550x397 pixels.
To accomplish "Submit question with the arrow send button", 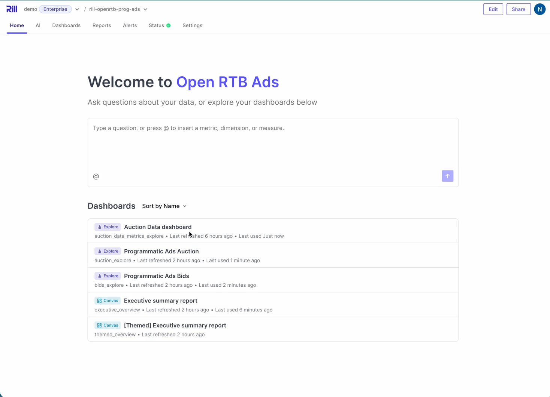I will 447,176.
